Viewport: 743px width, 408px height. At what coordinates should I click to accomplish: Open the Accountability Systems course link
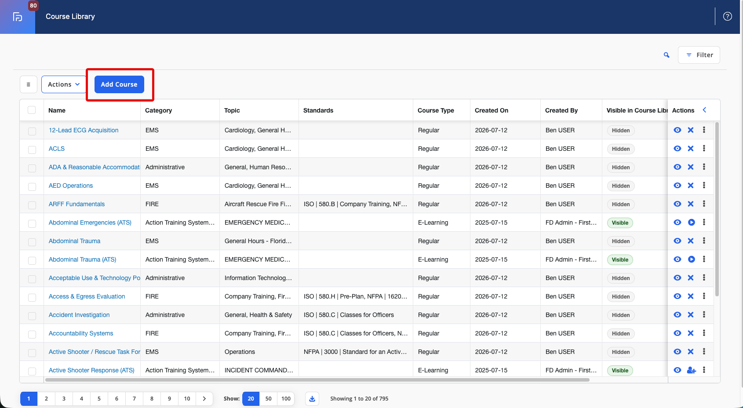pyautogui.click(x=81, y=333)
